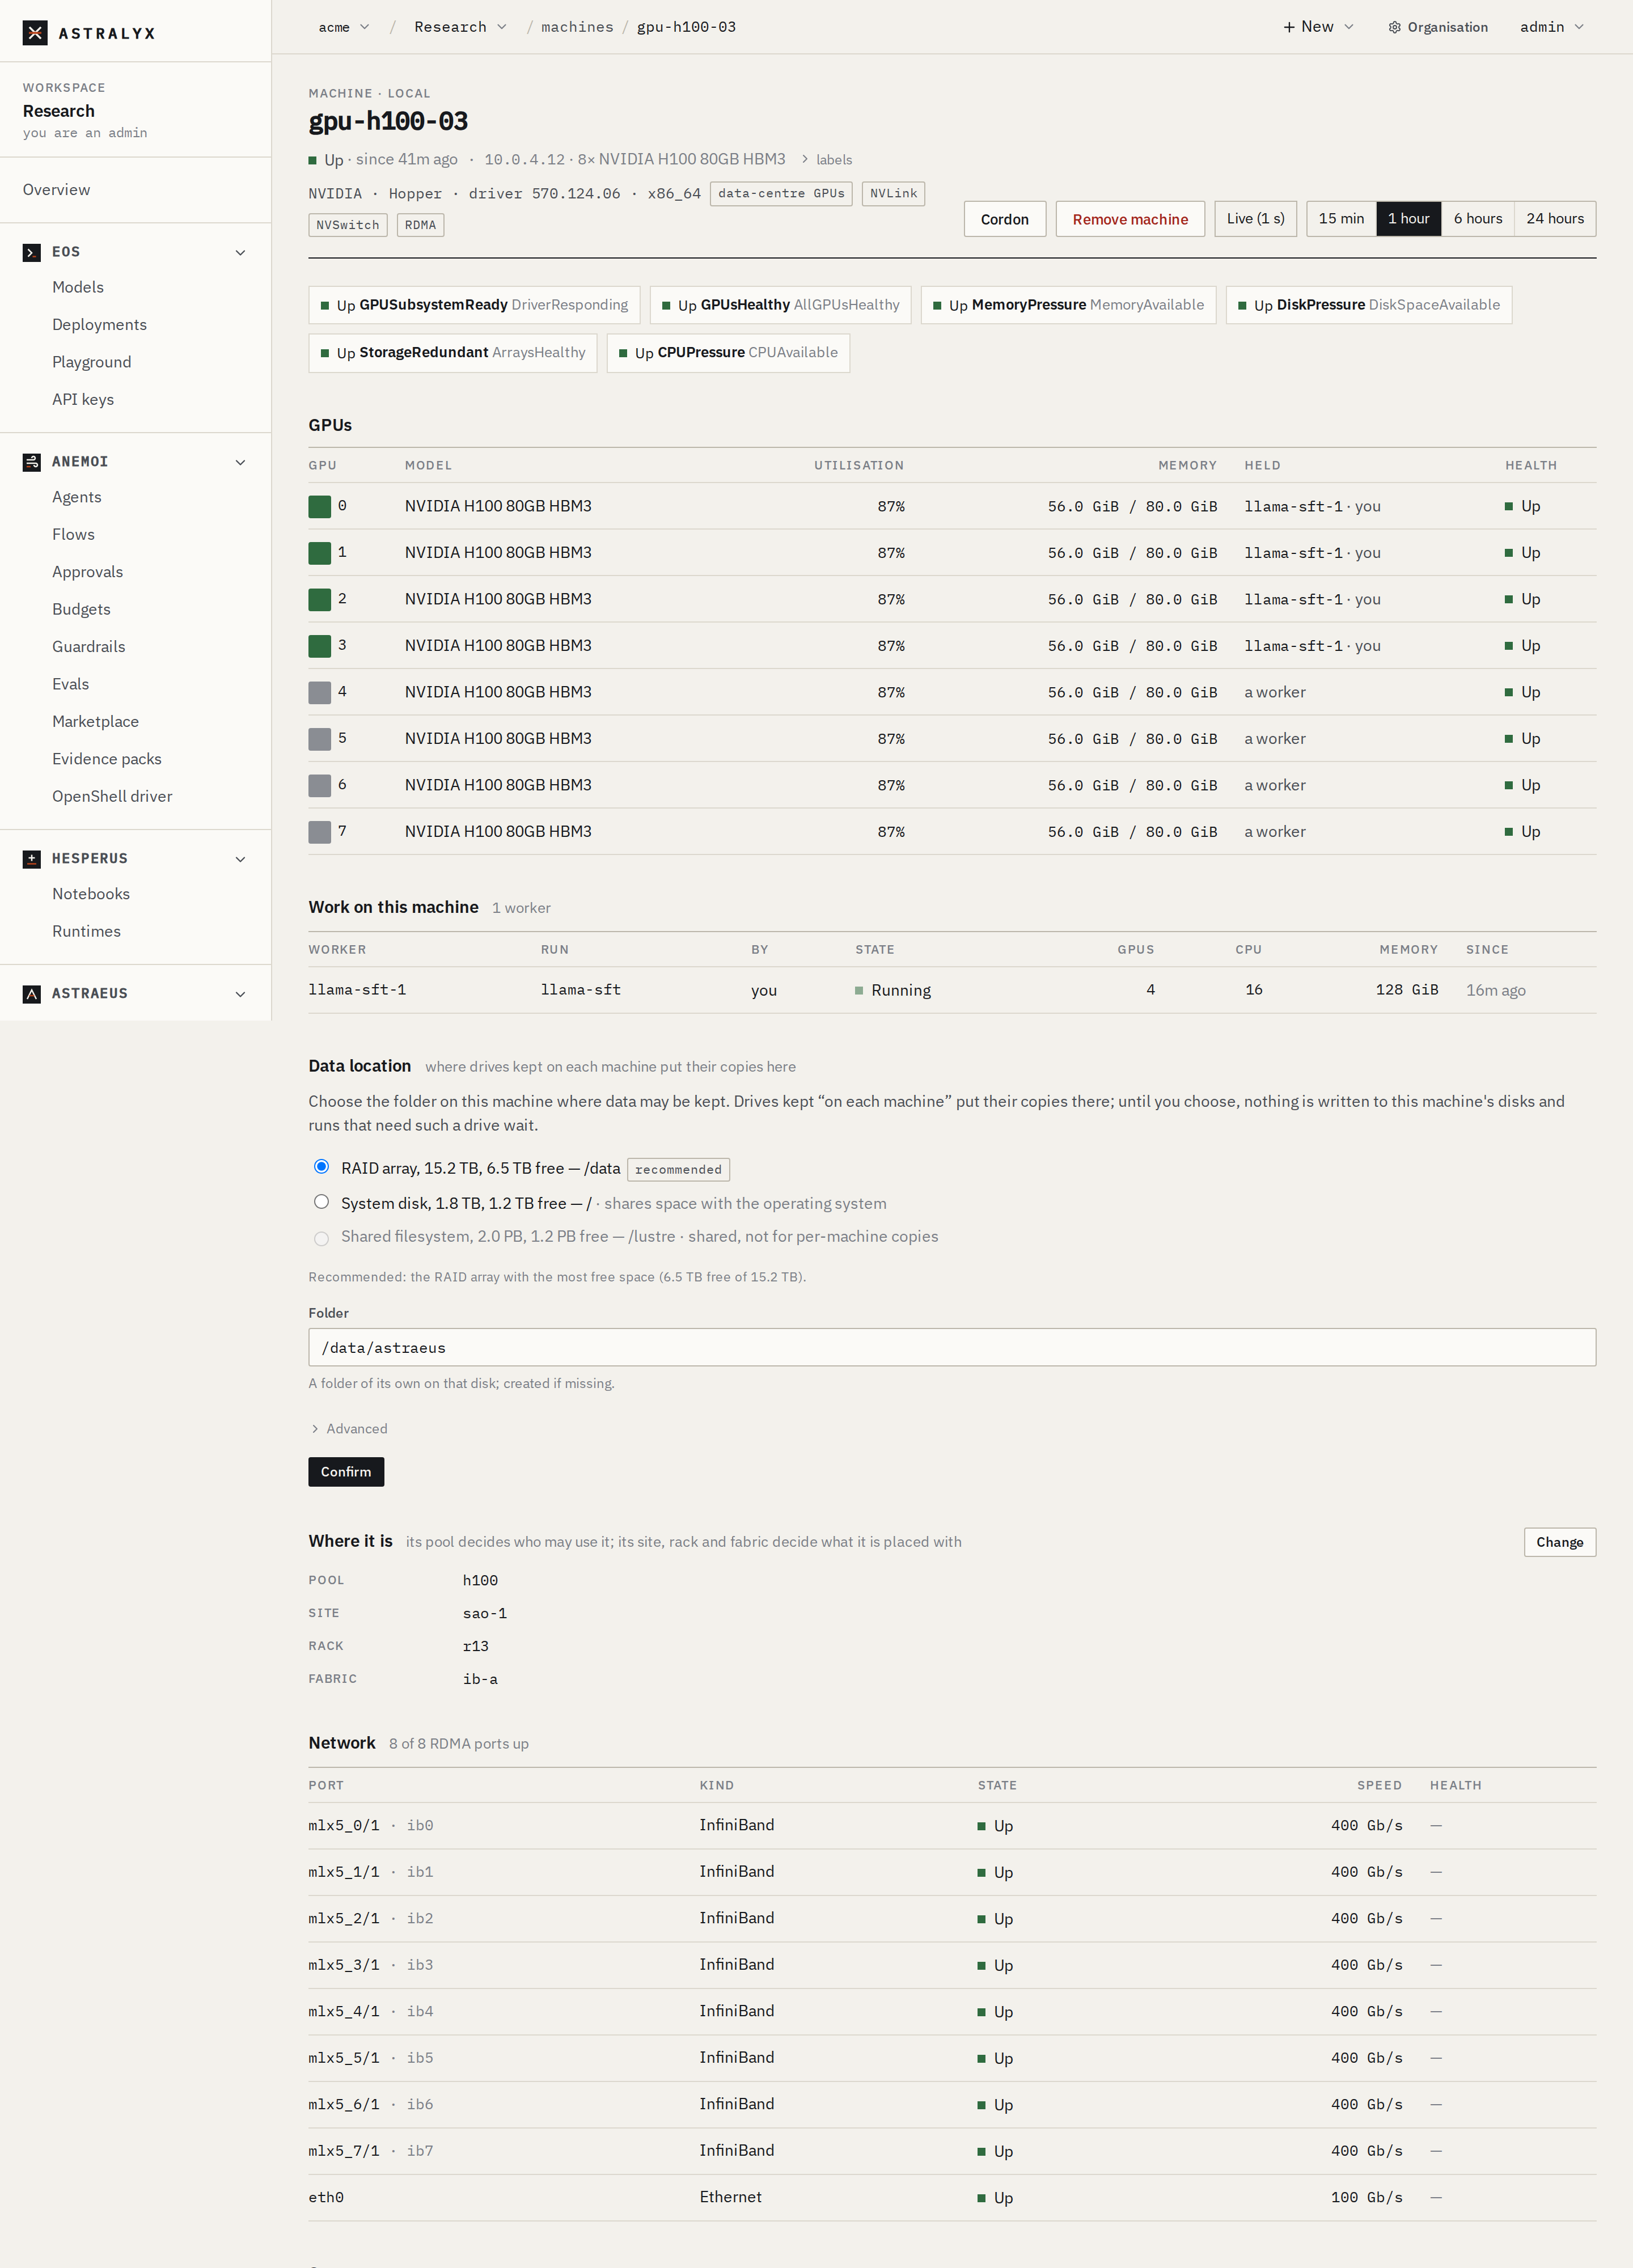Click the grey GPU 4 swatch
The image size is (1633, 2268).
[x=320, y=693]
